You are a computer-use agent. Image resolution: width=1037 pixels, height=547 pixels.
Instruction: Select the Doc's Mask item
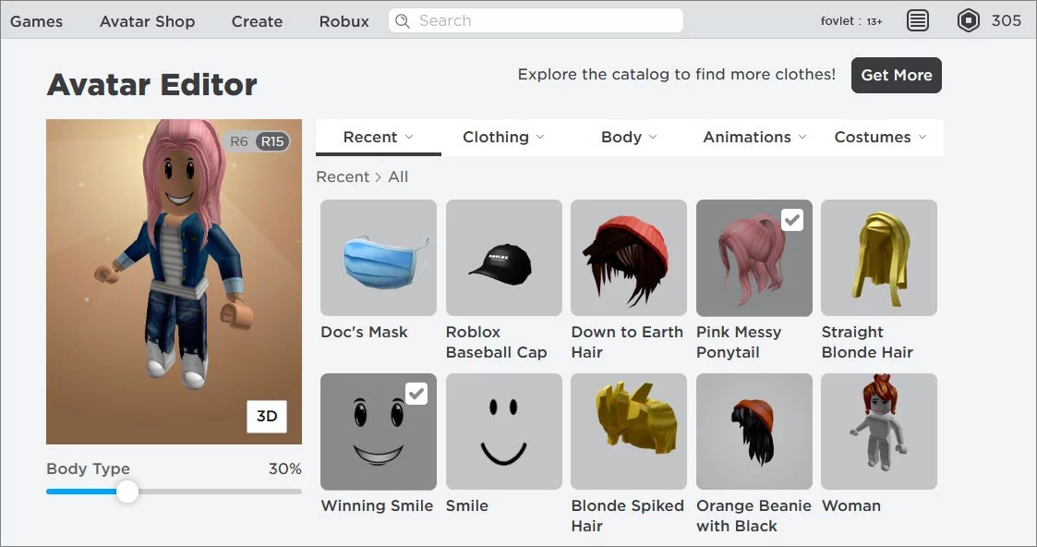[x=378, y=258]
